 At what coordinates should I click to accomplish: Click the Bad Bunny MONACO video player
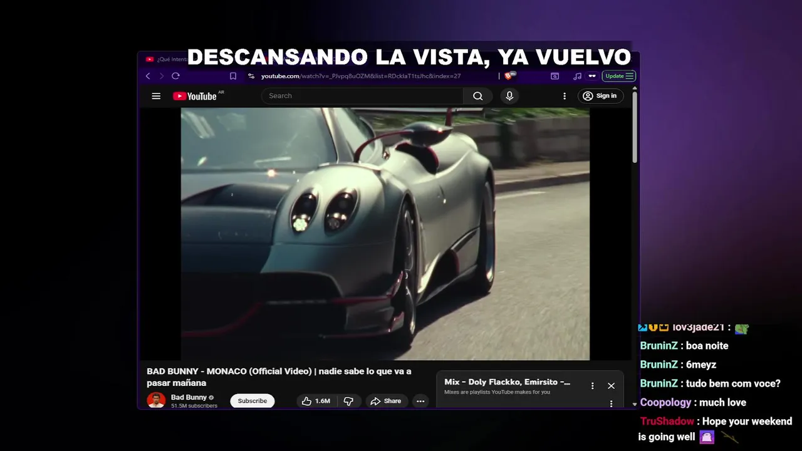click(x=385, y=234)
